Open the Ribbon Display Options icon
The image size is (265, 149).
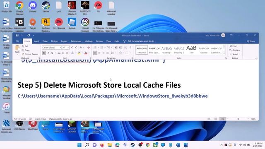(231, 35)
